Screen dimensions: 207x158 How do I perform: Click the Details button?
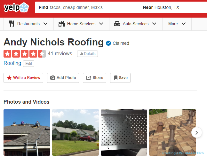coord(88,54)
